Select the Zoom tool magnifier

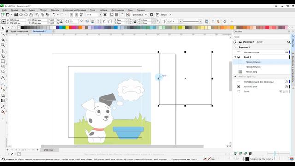(x=3, y=45)
